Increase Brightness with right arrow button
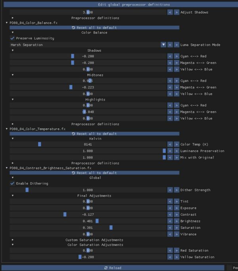238x271 pixels. (x=177, y=221)
